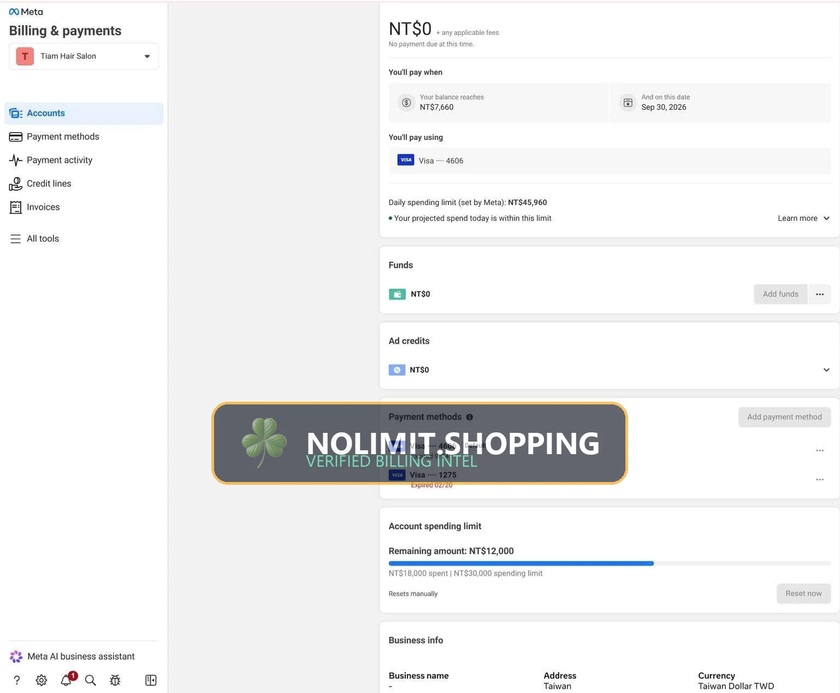Expand the Ad credits section chevron
The image size is (840, 693).
coord(826,370)
